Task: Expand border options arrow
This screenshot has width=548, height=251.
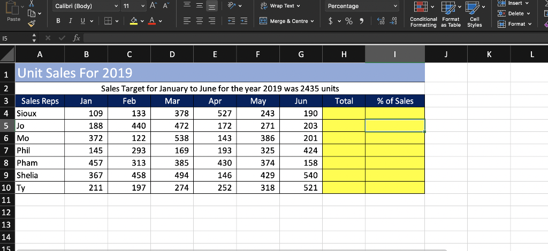Action: pos(117,21)
